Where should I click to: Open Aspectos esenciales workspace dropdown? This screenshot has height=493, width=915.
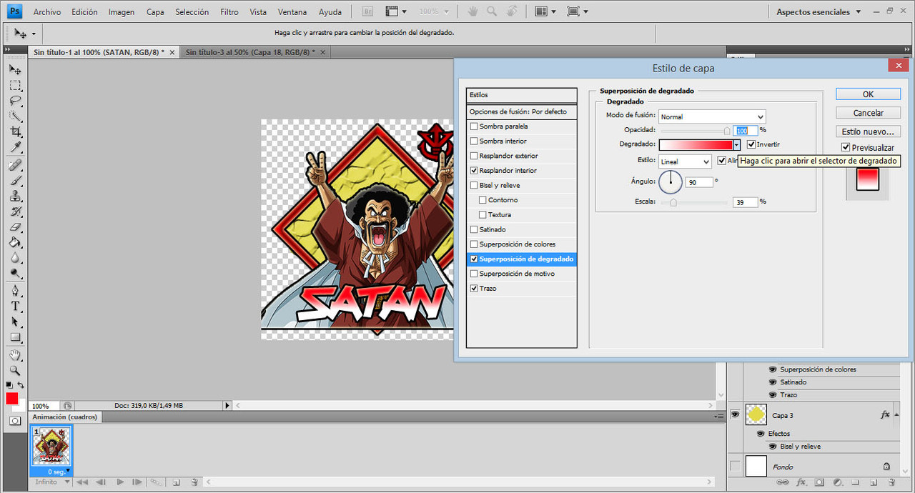point(818,12)
